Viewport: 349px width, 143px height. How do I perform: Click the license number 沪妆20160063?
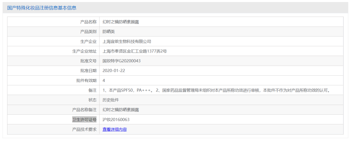pyautogui.click(x=116, y=119)
